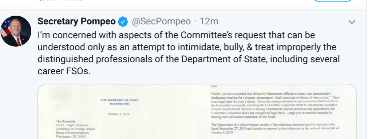Click the Eliot L. Engel address block
Viewport: 368px width, 139px height.
point(75,129)
